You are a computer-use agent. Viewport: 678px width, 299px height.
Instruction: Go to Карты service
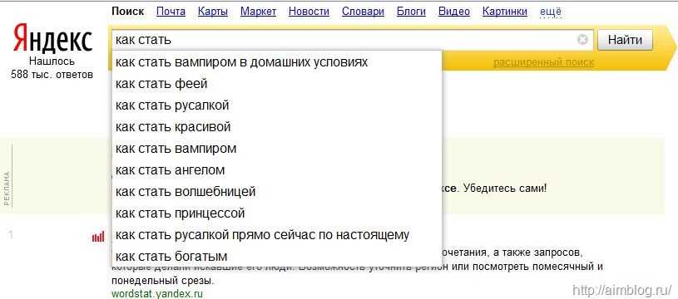tap(213, 12)
